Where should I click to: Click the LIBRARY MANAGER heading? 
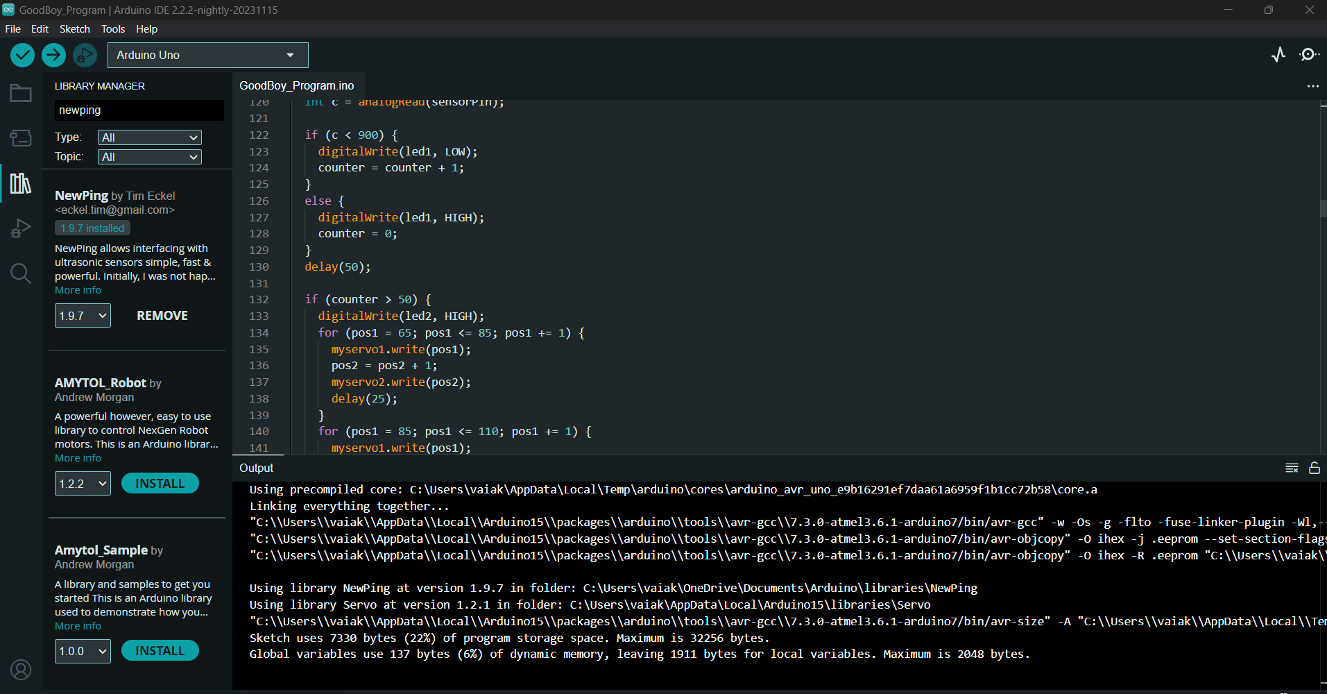(x=100, y=86)
